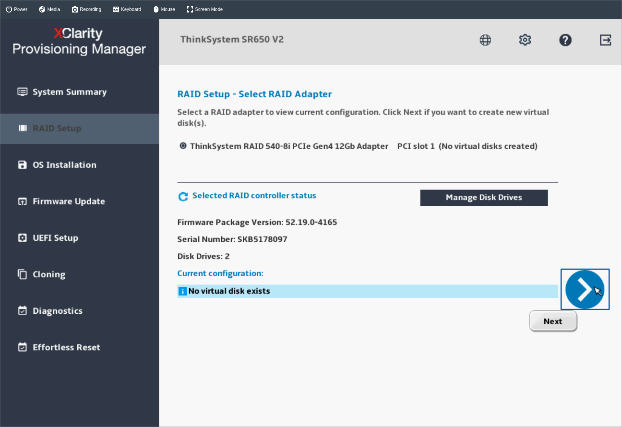Click Serial Number SKB5178097 text

coord(232,239)
